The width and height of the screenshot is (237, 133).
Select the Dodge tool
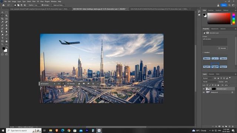click(2, 35)
